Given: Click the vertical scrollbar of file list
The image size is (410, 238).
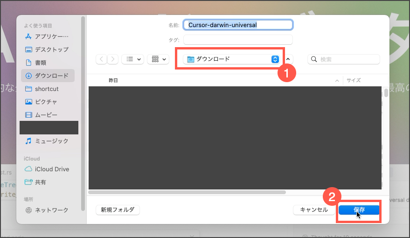Looking at the screenshot, I should pos(386,92).
